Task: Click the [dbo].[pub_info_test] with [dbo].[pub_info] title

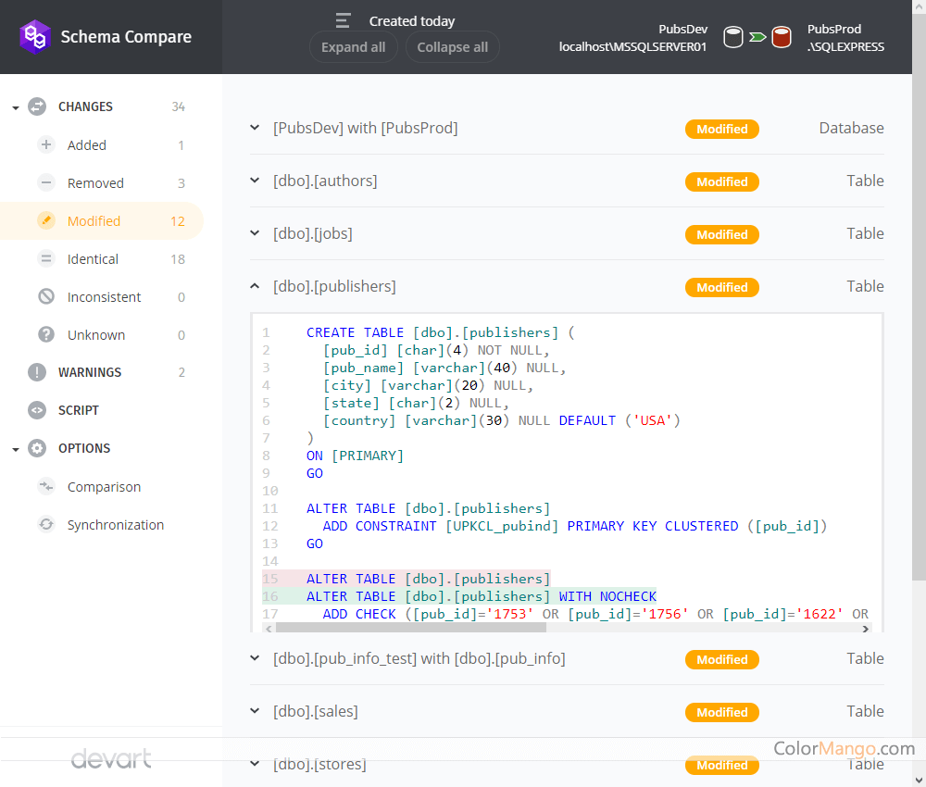Action: (419, 657)
